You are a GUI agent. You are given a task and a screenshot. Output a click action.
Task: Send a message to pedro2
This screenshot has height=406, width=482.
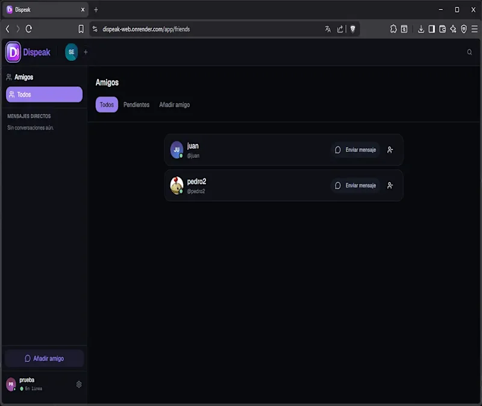(355, 186)
